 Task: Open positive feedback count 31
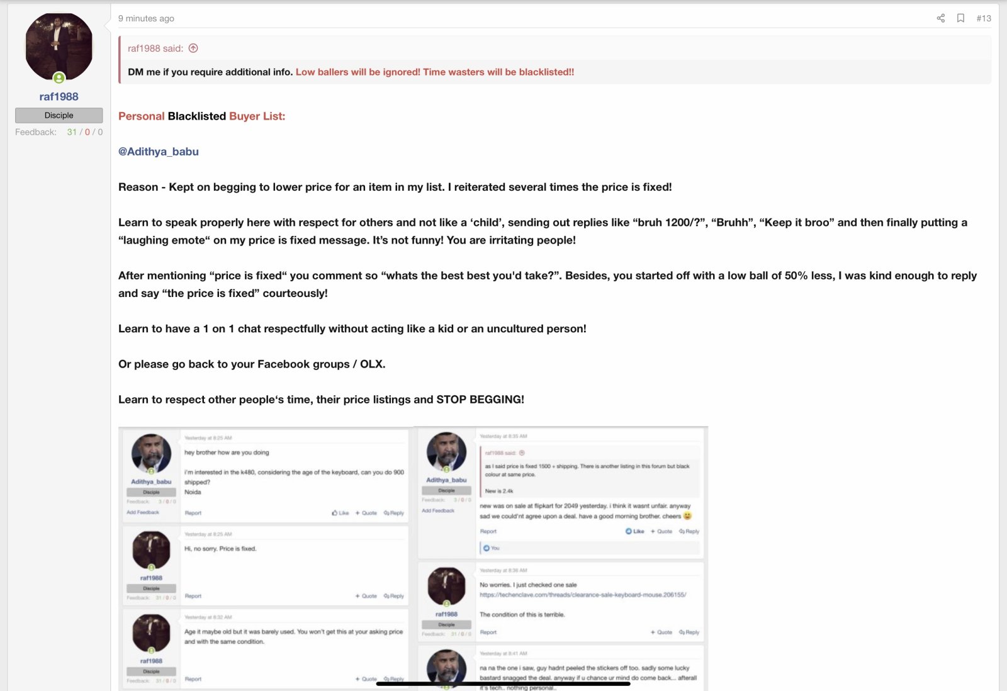coord(72,132)
